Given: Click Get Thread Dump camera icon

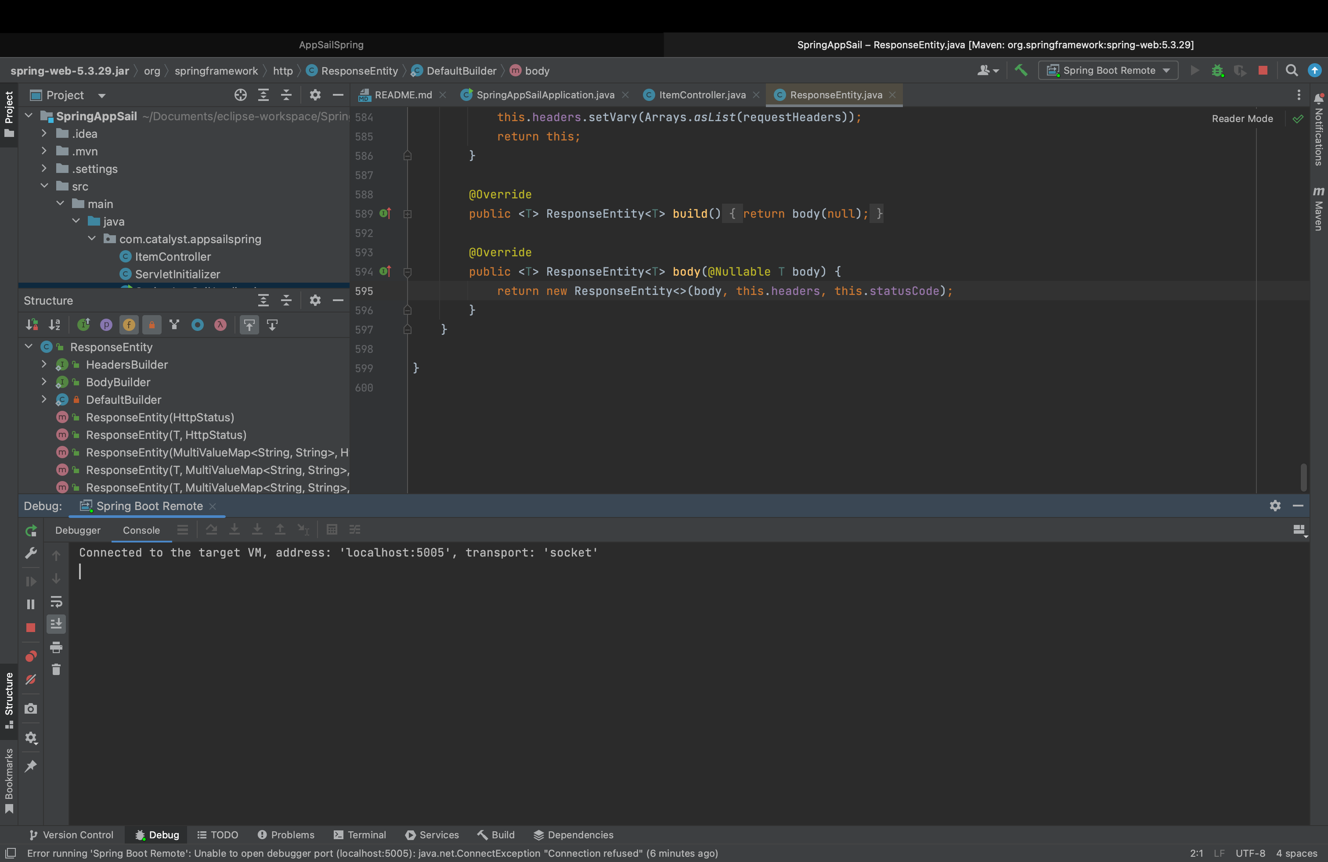Looking at the screenshot, I should pos(31,709).
